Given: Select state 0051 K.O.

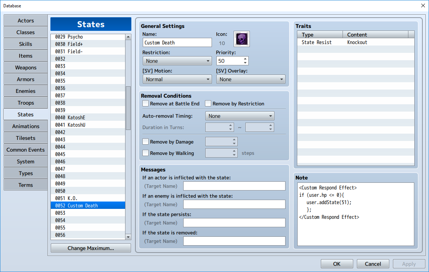Looking at the screenshot, I should (88, 198).
